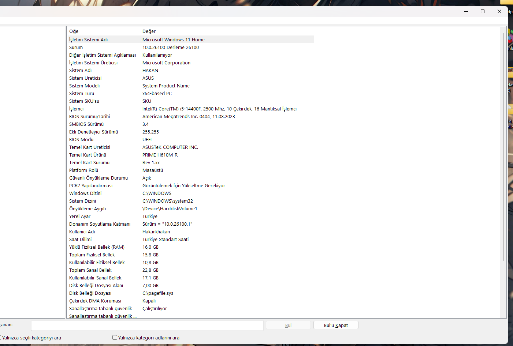Select the 'C:\pagefile.sys' value

(x=158, y=293)
